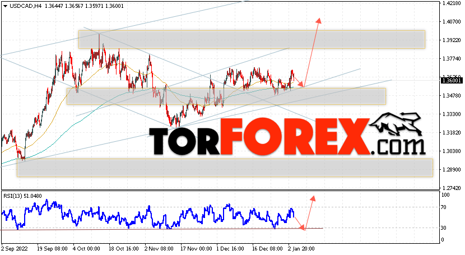Select the RSI 70 level label
Screen dimensions: 465x255
coord(444,207)
